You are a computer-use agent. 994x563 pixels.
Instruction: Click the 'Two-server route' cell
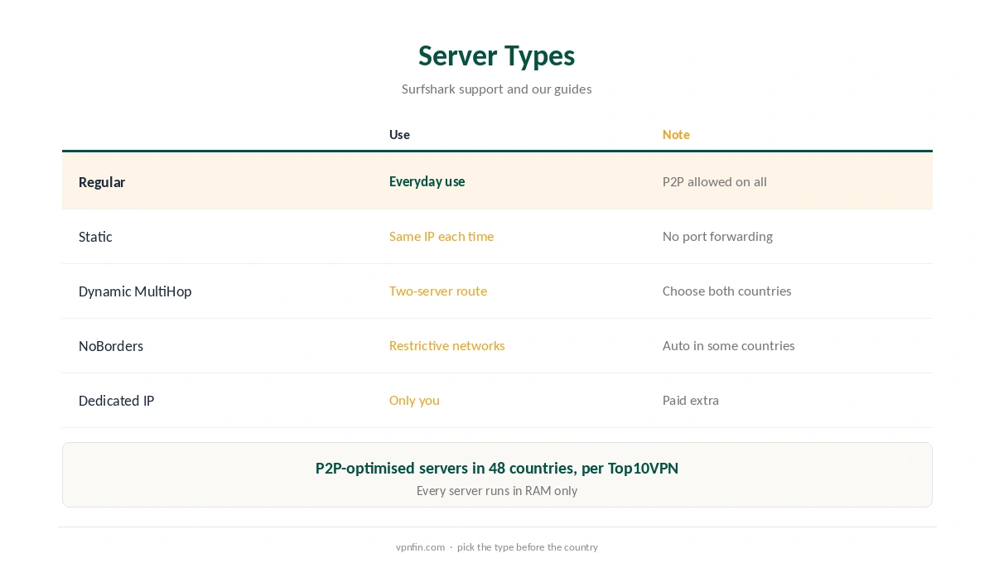tap(438, 291)
